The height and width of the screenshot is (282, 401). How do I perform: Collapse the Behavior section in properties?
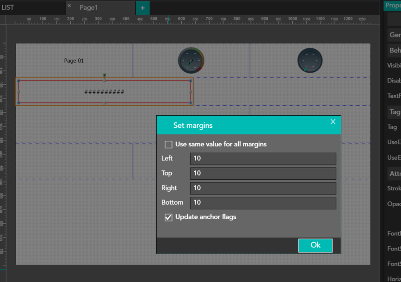coord(395,50)
